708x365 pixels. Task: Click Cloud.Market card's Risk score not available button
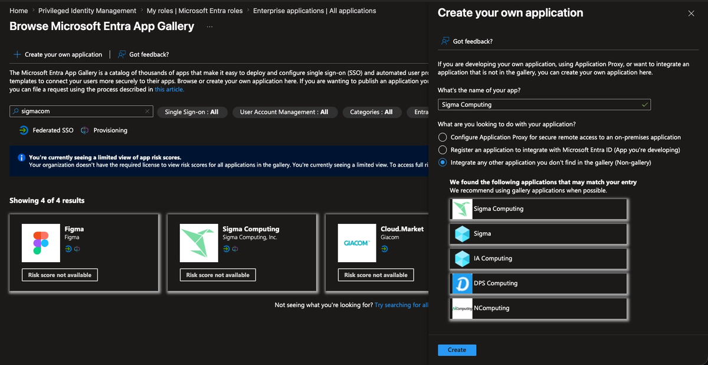(x=376, y=275)
